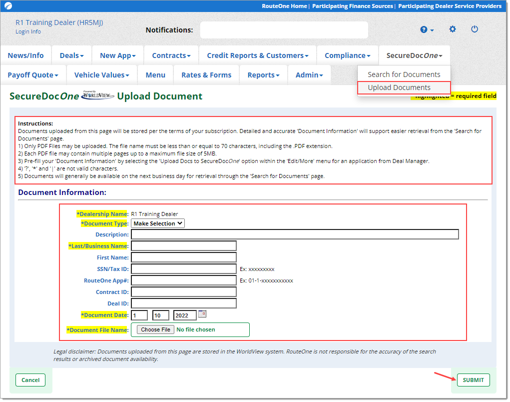Click the power logout icon
This screenshot has width=510, height=402.
pos(475,29)
